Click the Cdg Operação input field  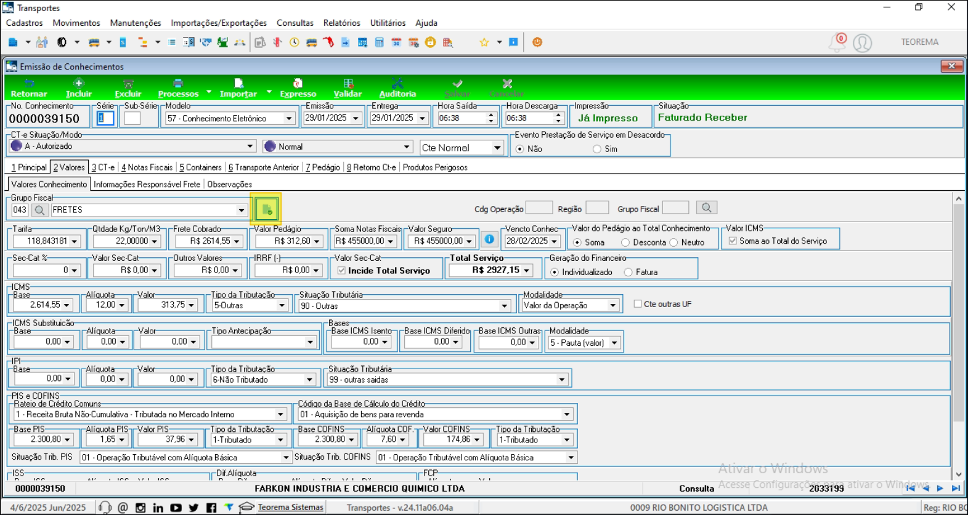coord(539,208)
